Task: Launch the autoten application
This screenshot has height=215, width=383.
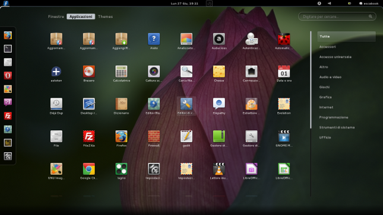Action: click(x=56, y=72)
